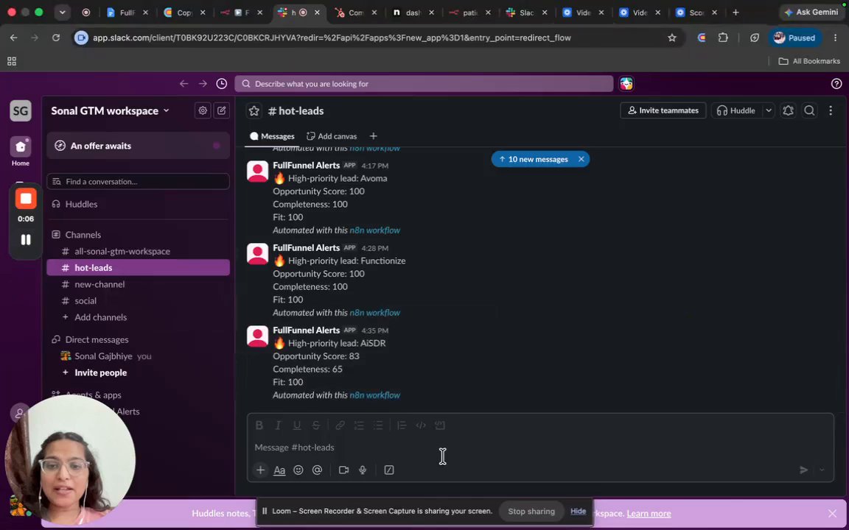Star the hot-leads channel

pyautogui.click(x=254, y=111)
